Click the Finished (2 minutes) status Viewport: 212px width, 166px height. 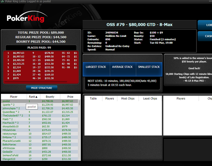tap(163, 39)
